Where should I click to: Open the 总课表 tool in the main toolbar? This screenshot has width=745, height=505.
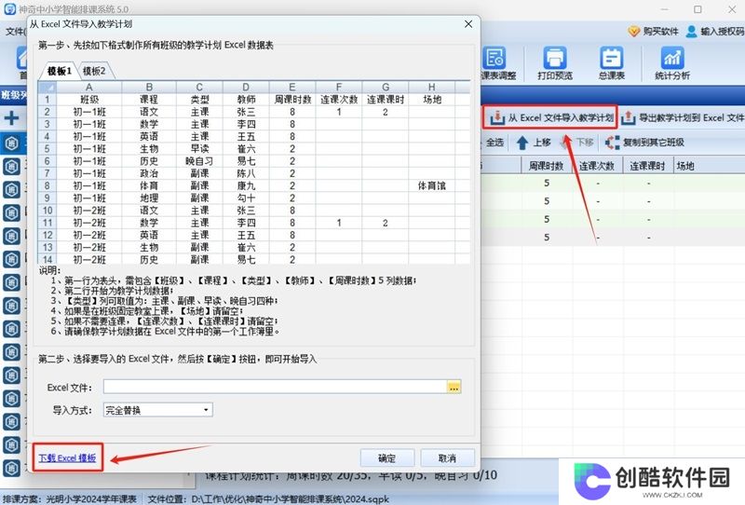(x=612, y=63)
